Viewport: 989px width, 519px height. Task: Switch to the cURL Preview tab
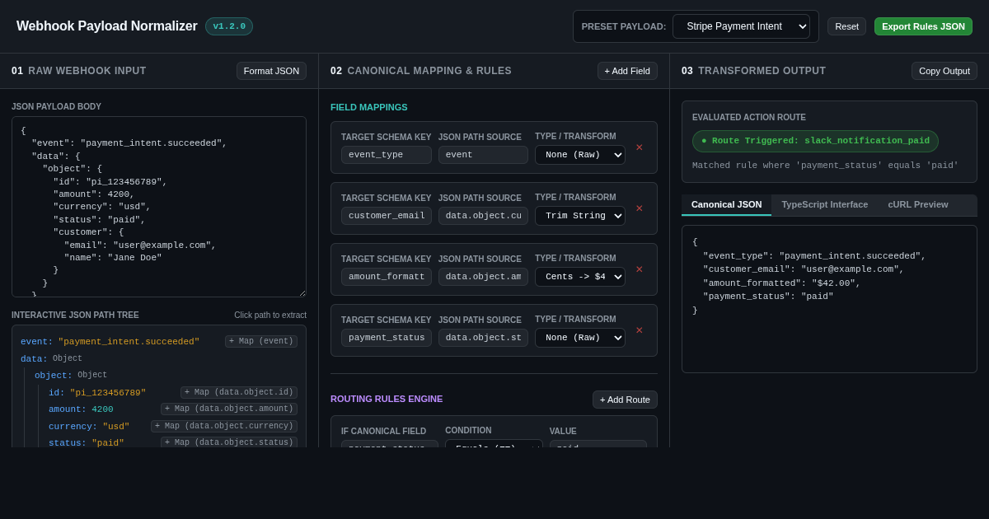tap(917, 204)
